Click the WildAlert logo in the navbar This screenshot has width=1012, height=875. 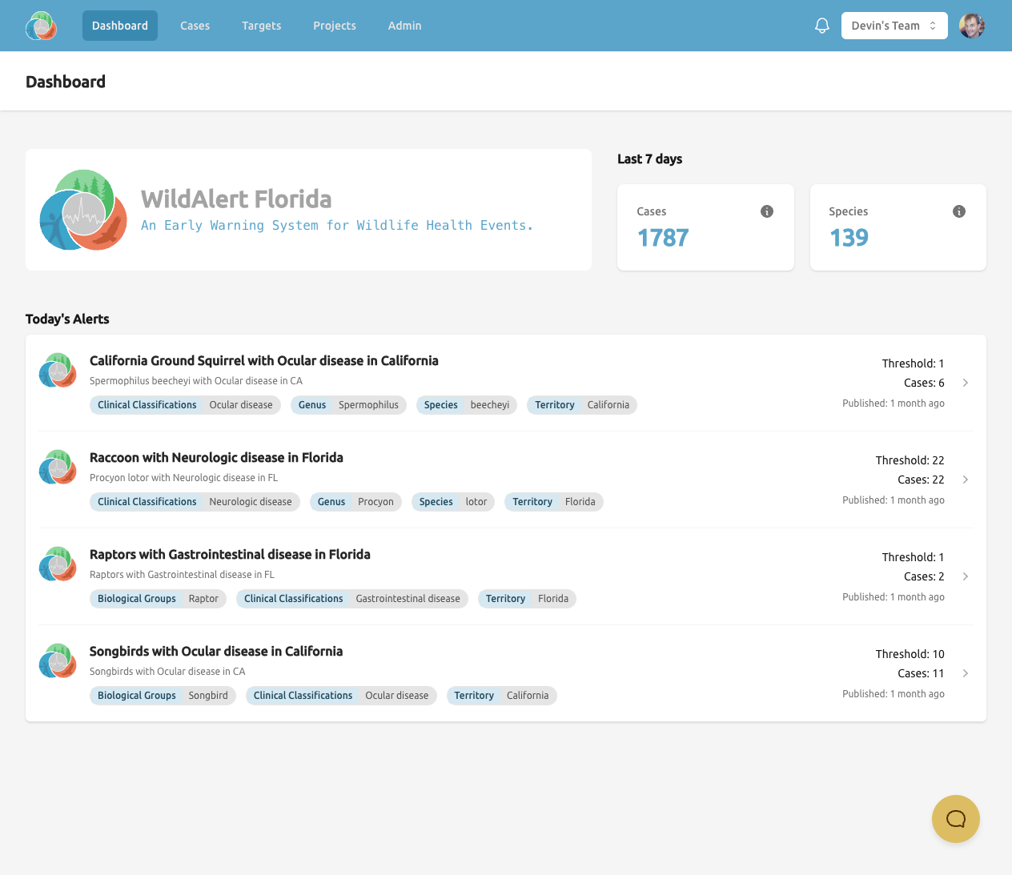(x=40, y=26)
